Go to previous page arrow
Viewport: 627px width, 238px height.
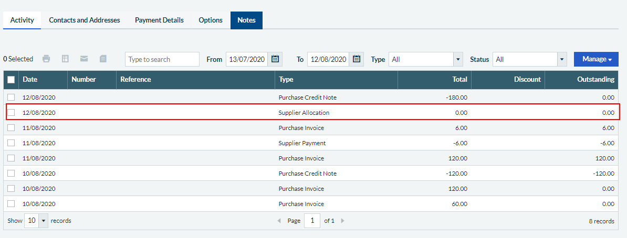point(279,220)
